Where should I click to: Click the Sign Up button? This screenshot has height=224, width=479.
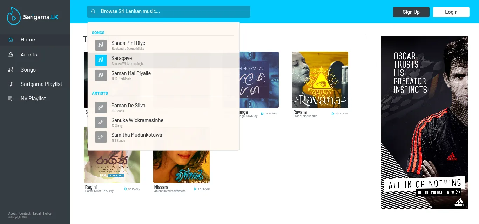411,12
